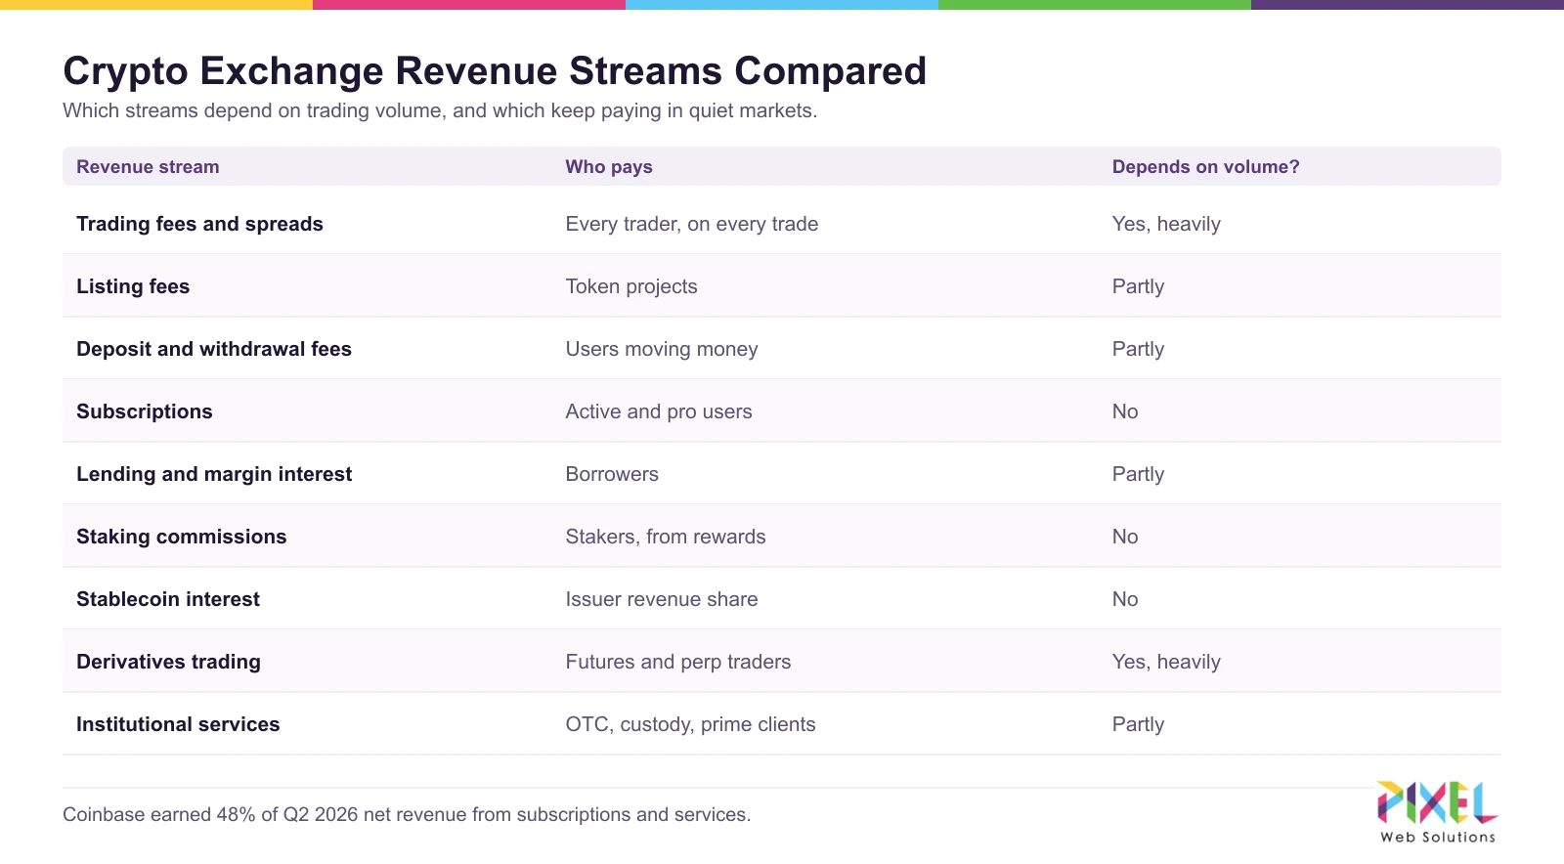
Task: Select "Lending and margin interest" row label
Action: (214, 474)
